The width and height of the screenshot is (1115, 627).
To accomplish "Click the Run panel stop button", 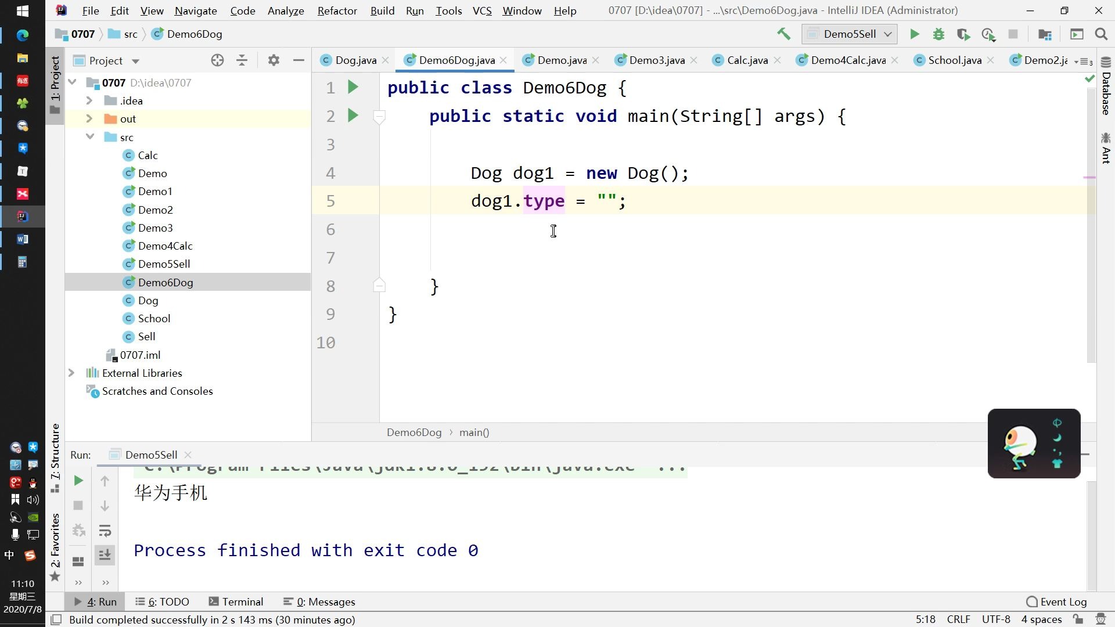I will pyautogui.click(x=78, y=506).
